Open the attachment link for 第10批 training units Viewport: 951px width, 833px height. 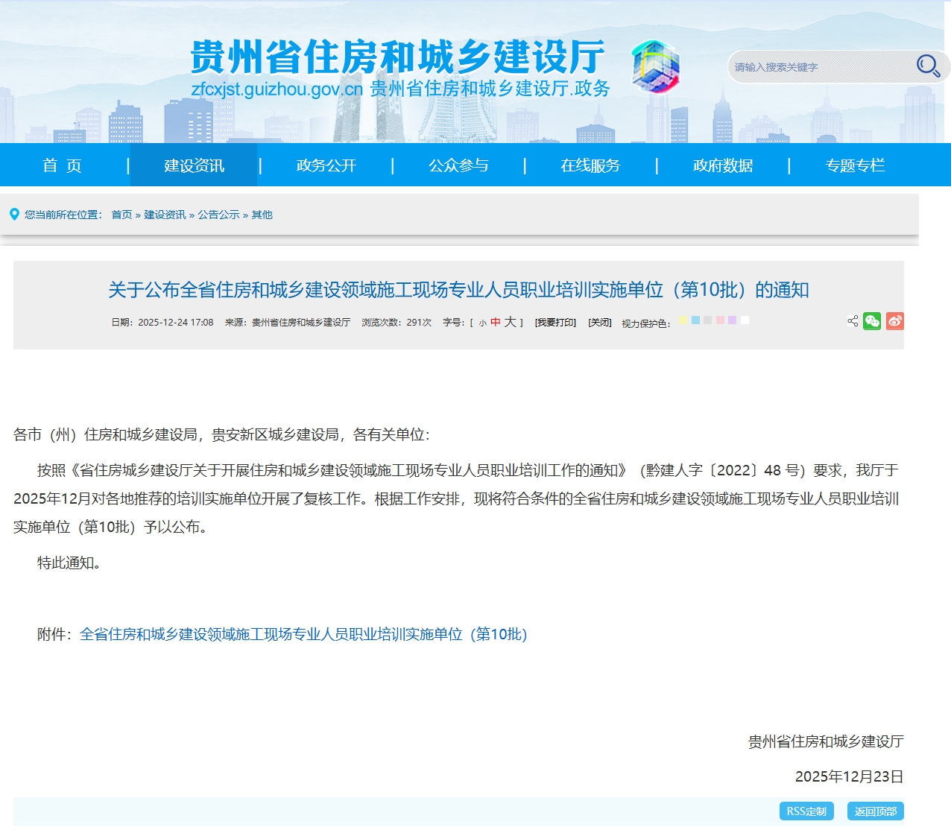[x=303, y=634]
